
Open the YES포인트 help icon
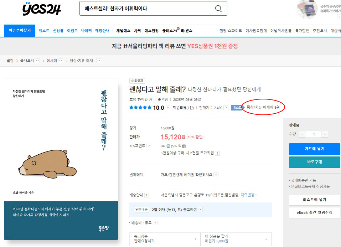149,146
